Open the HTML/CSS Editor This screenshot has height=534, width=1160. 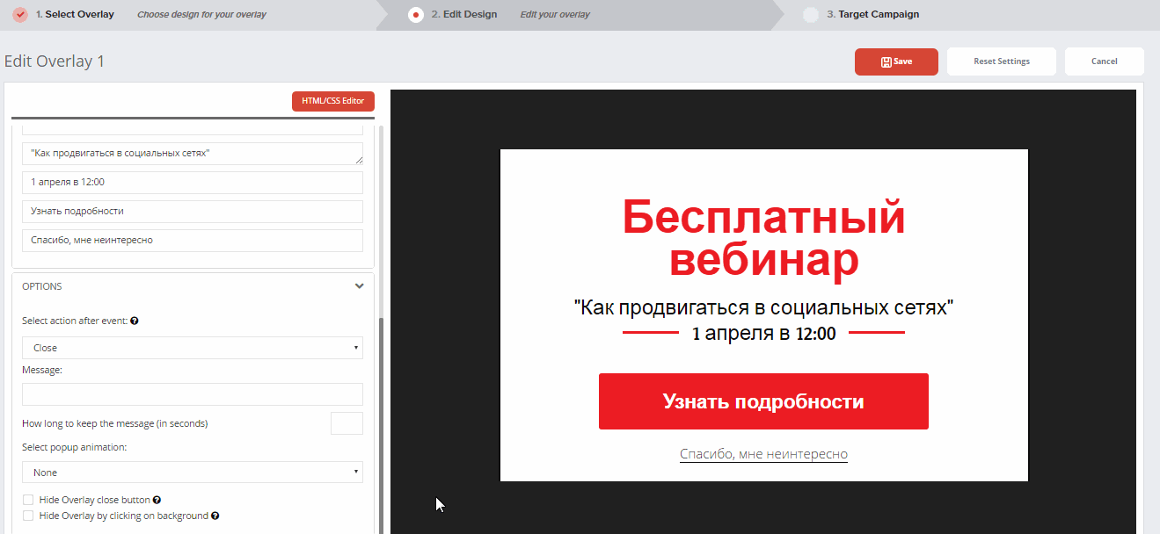(333, 101)
